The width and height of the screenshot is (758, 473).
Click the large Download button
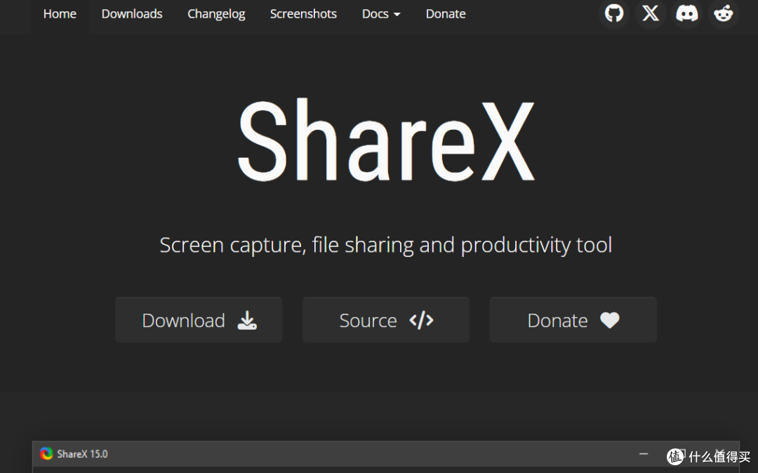click(199, 320)
